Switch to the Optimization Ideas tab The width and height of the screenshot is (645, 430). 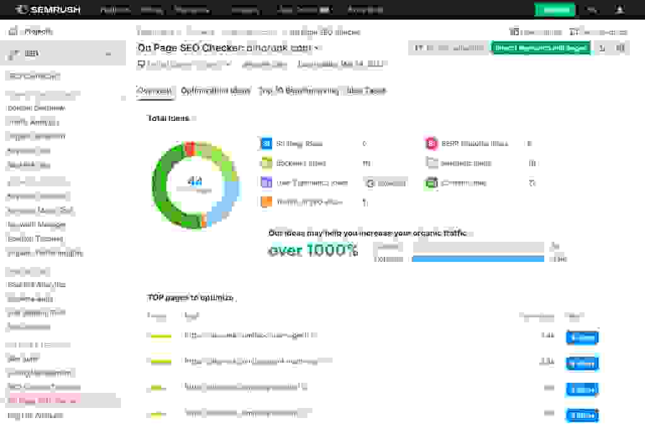(215, 91)
